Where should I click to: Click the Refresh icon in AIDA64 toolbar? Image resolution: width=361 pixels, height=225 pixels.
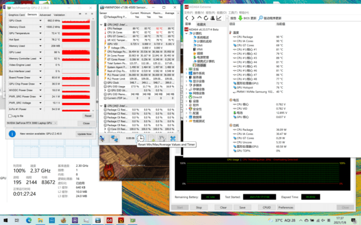(206, 18)
